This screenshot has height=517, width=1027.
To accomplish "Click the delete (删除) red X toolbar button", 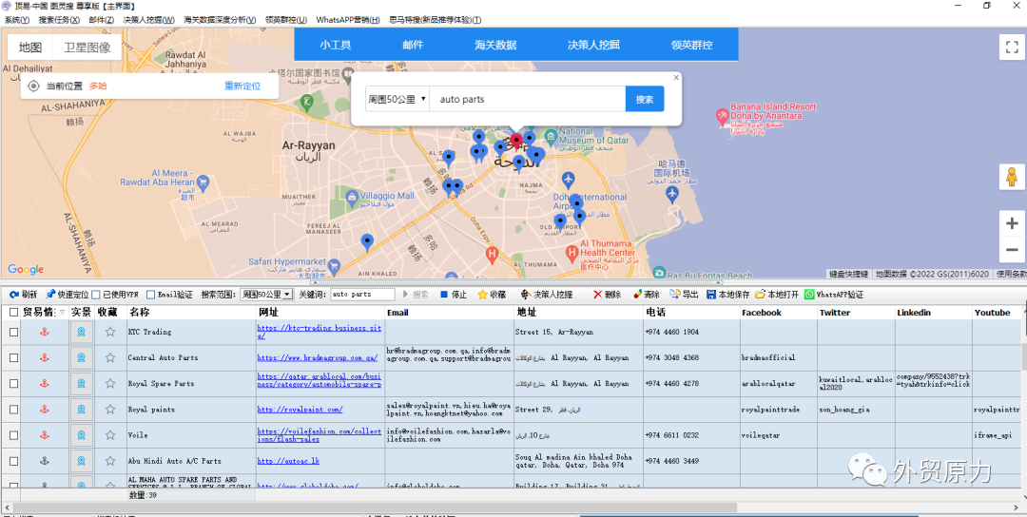I will point(607,295).
